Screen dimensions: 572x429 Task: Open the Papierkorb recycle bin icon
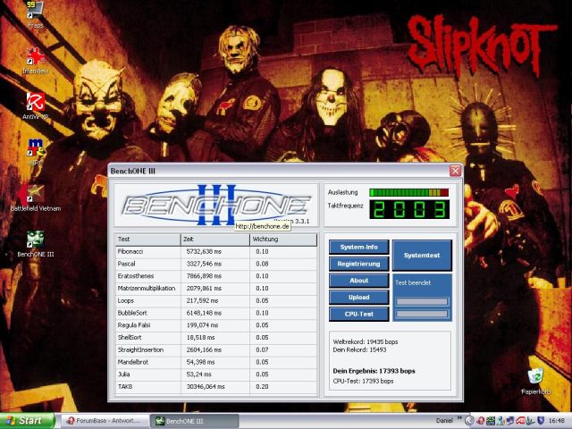click(535, 382)
